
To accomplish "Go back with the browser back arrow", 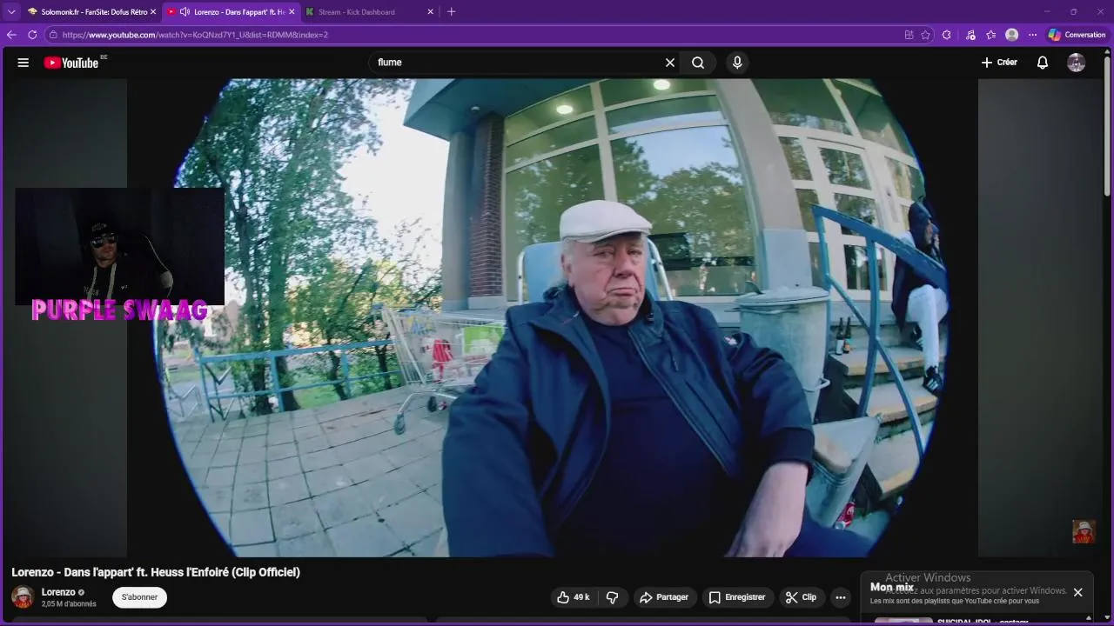I will [11, 35].
